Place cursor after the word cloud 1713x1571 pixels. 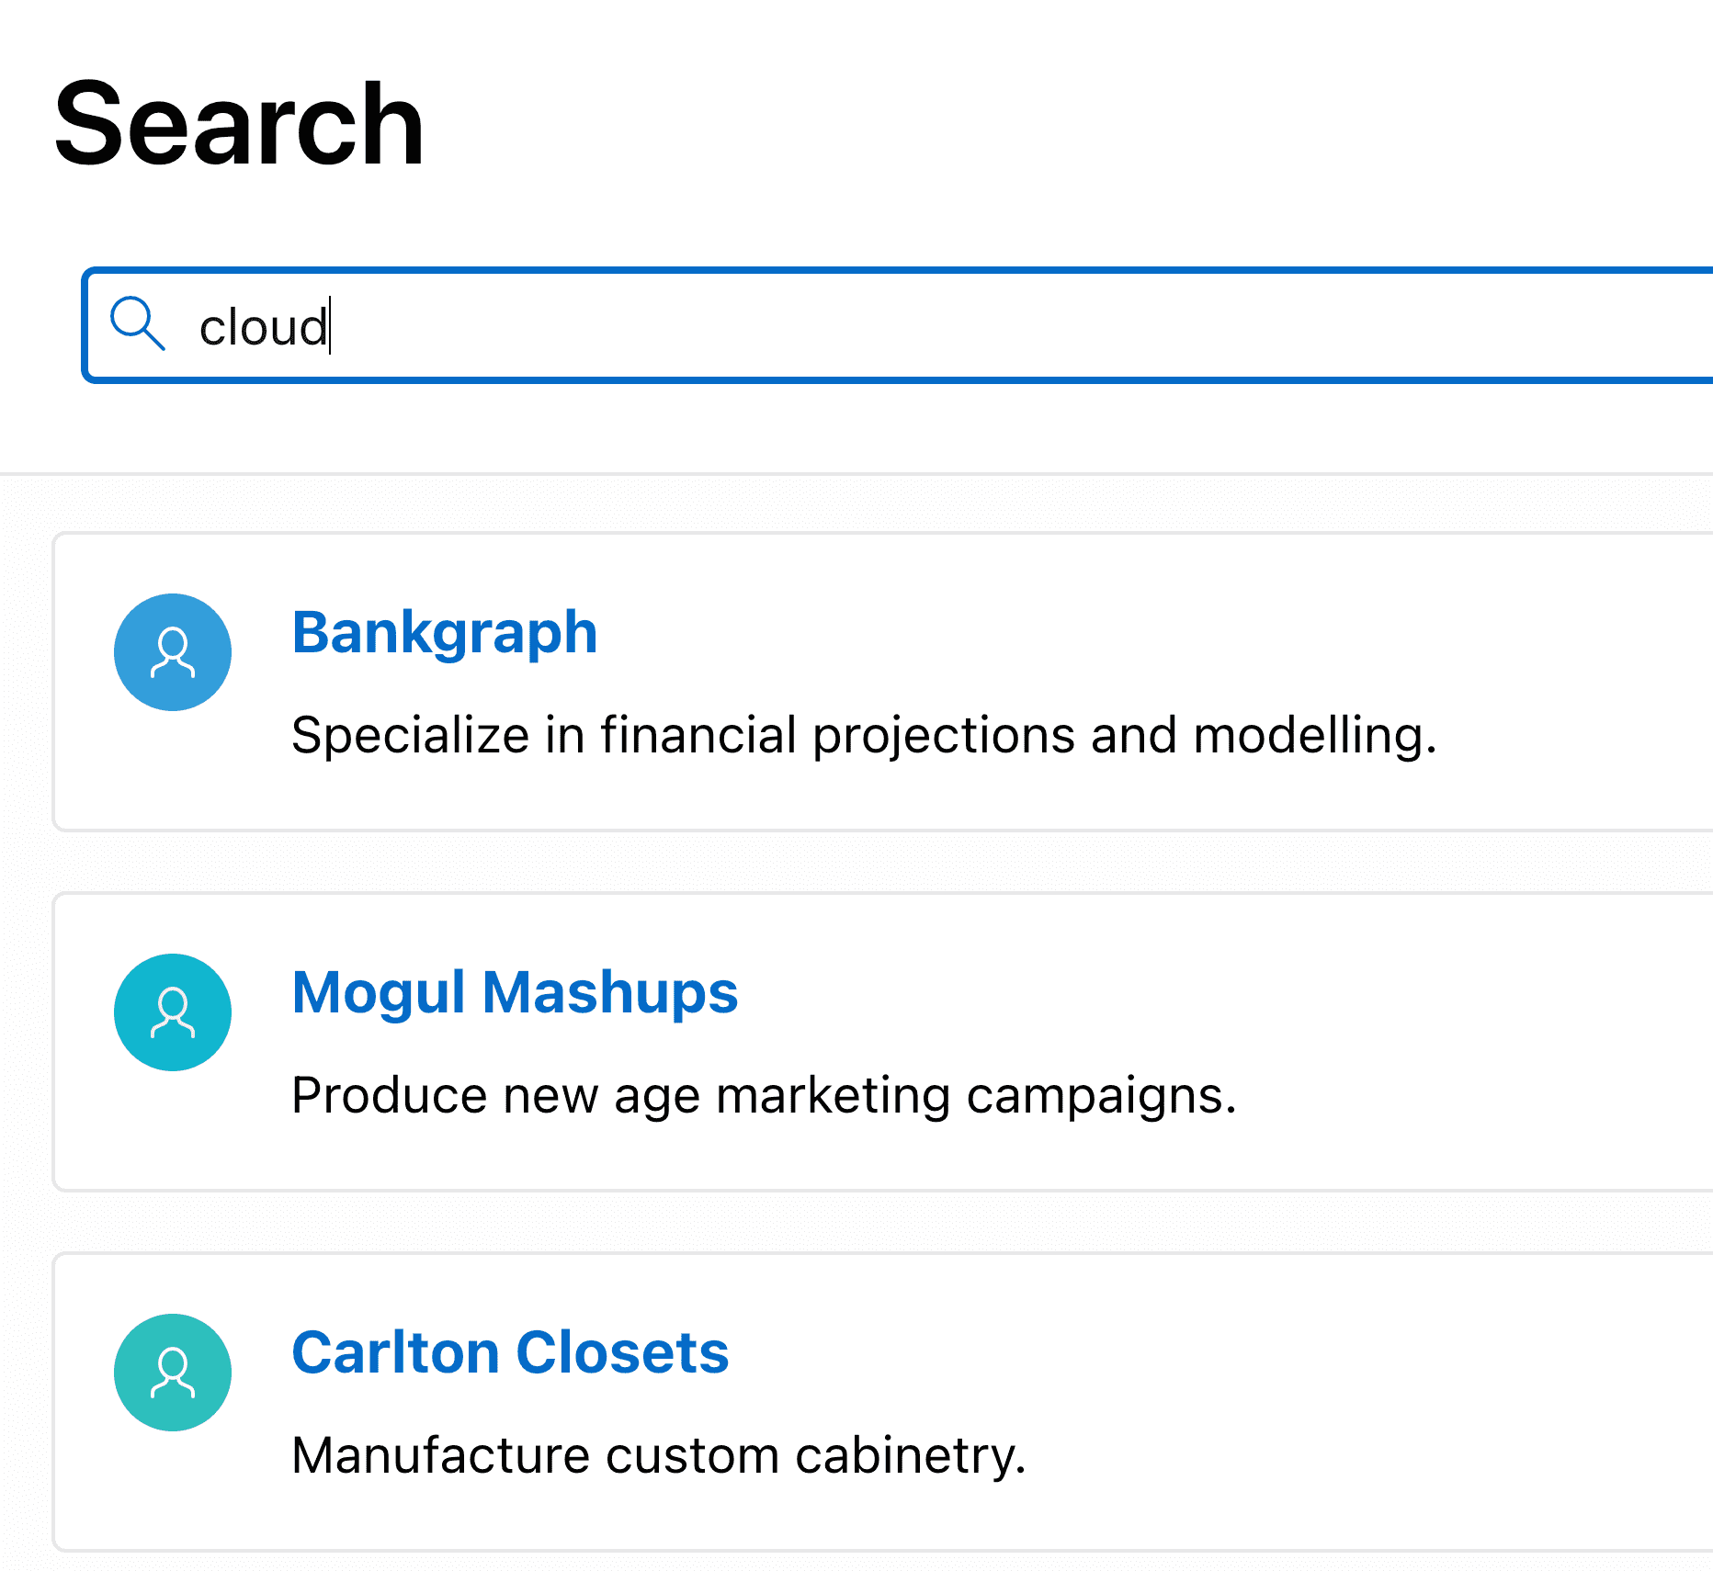[x=333, y=324]
